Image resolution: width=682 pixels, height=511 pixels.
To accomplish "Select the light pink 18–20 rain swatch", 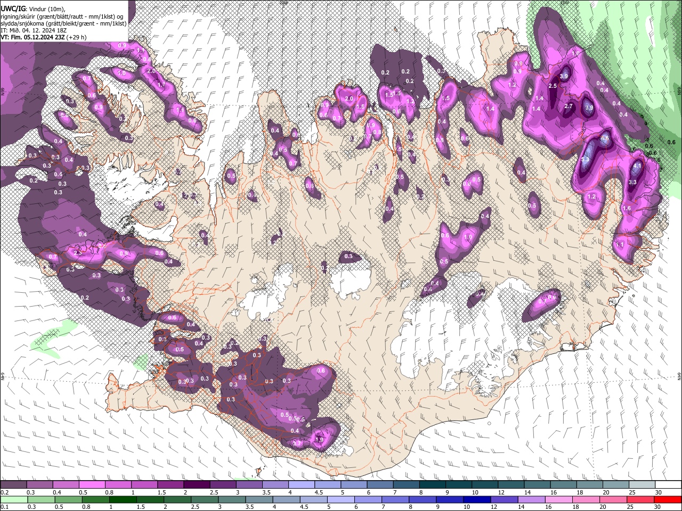I will point(586,499).
